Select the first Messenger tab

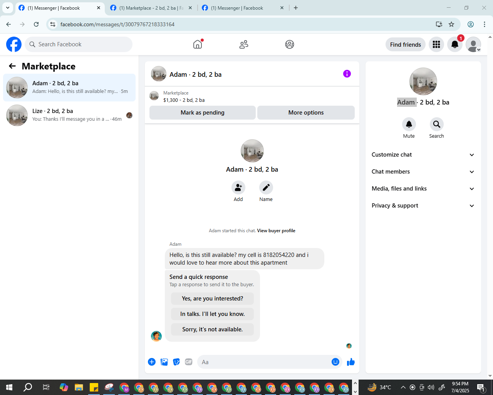pos(59,8)
